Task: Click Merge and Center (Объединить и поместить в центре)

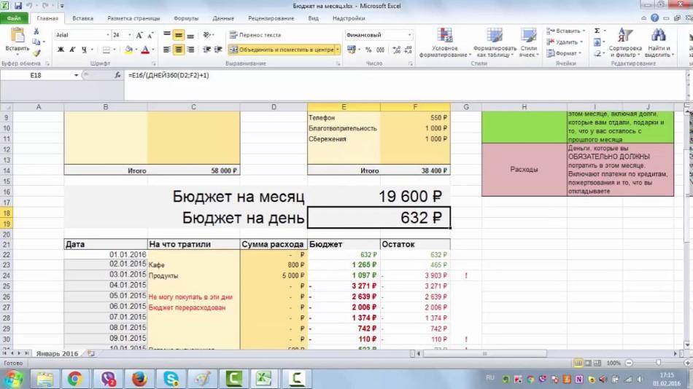Action: pos(280,50)
